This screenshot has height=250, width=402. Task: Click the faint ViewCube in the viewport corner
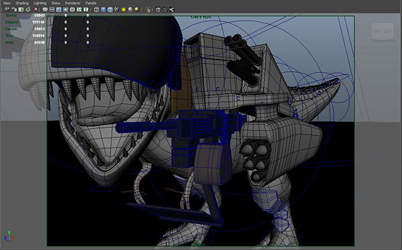[x=383, y=32]
